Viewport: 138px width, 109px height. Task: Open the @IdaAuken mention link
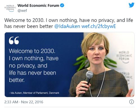(67, 26)
